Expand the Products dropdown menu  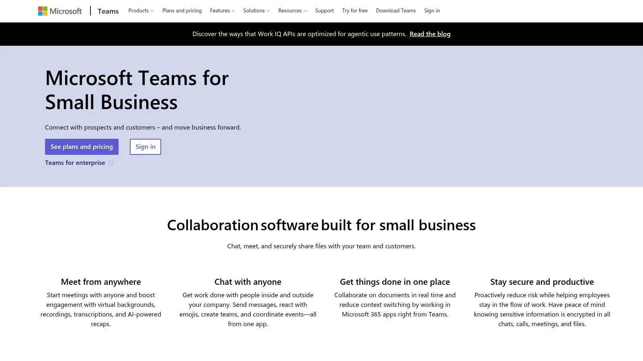pyautogui.click(x=141, y=11)
